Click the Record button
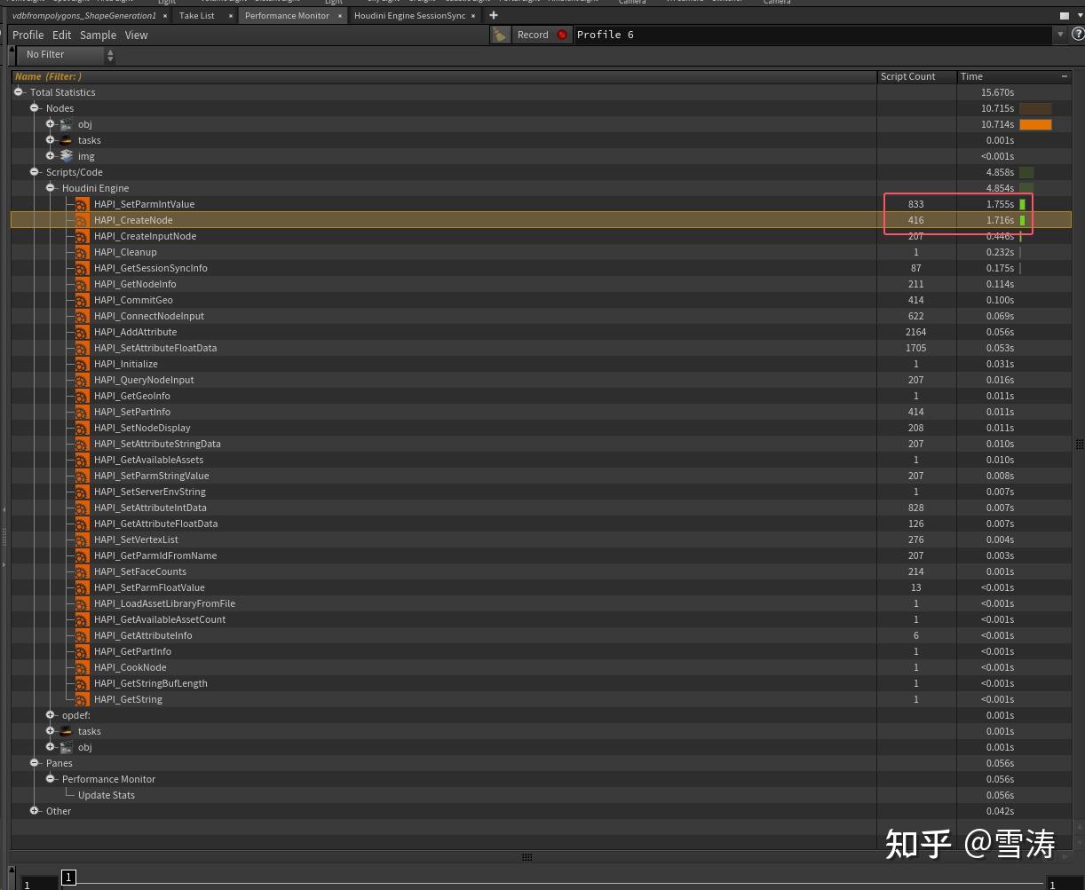The width and height of the screenshot is (1085, 890). click(x=533, y=35)
